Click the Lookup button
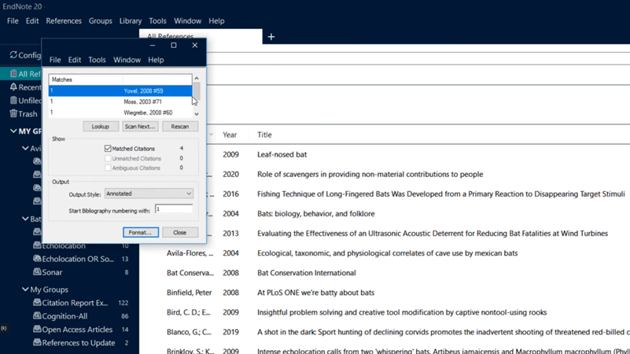This screenshot has height=354, width=630. [x=101, y=127]
